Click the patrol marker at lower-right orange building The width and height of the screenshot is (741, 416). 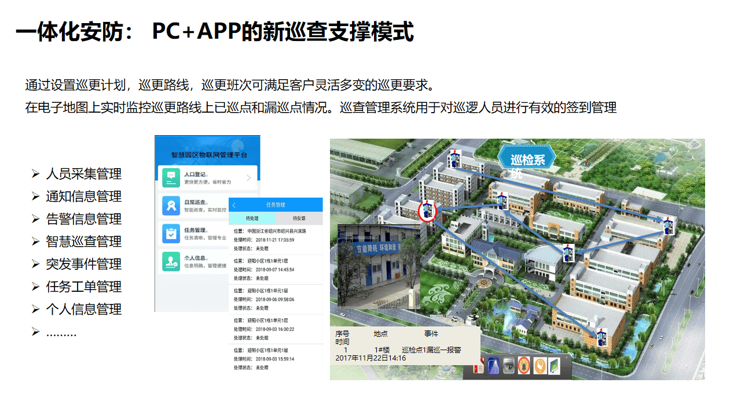pos(603,337)
